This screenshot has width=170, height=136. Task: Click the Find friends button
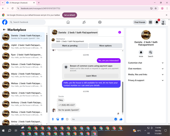coord(140,22)
